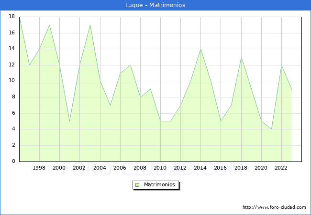Click the 2018 peak data point
311x215 pixels.
pos(241,57)
